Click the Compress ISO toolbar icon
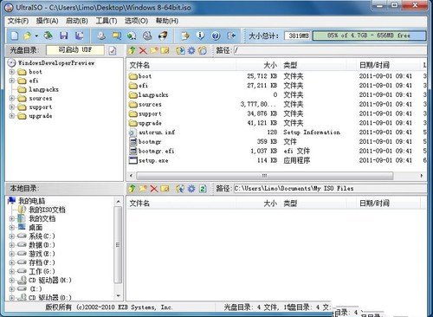 click(x=117, y=36)
